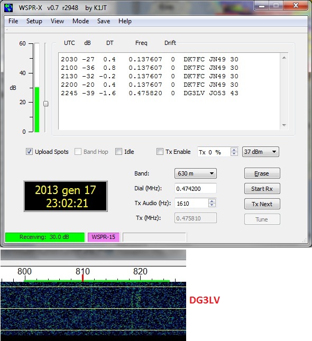The width and height of the screenshot is (312, 341).
Task: Decrease Tx percentage with down spinner arrow
Action: click(x=234, y=154)
